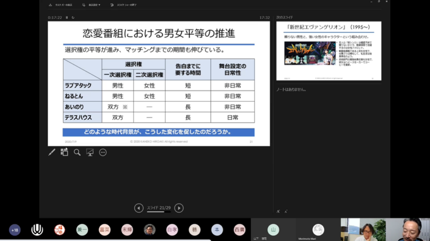Click the ねるとん row label

coord(83,96)
